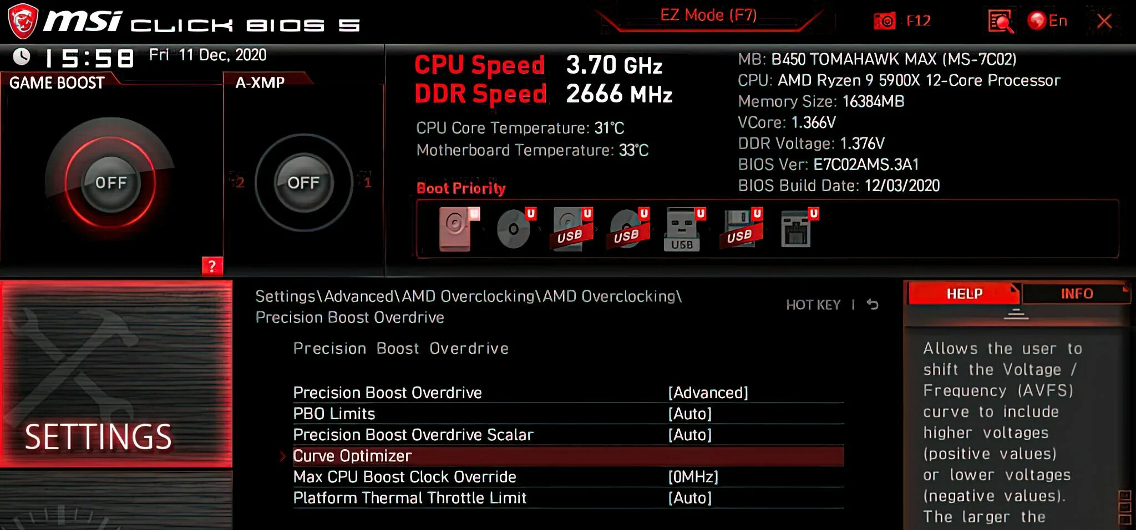Image resolution: width=1136 pixels, height=530 pixels.
Task: Click the Platform Thermal Throttle Limit label
Action: tap(409, 498)
